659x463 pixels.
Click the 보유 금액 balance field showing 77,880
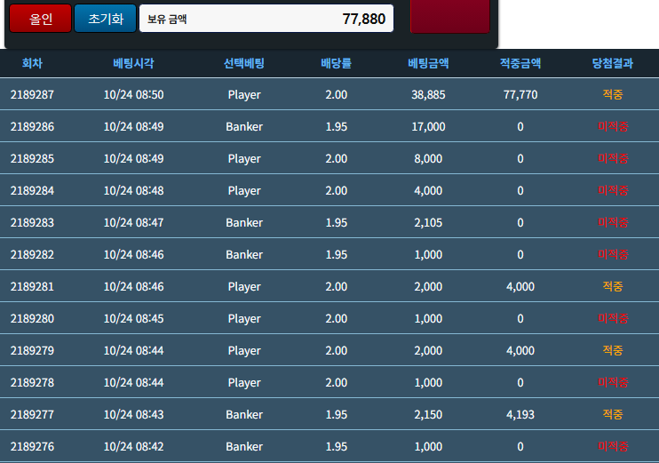[x=266, y=19]
